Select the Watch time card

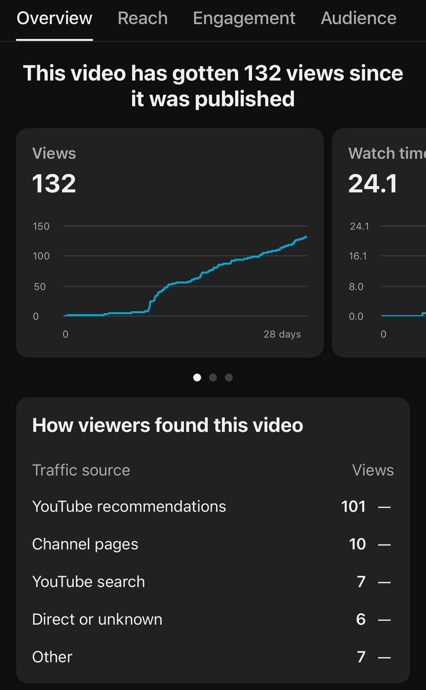379,243
